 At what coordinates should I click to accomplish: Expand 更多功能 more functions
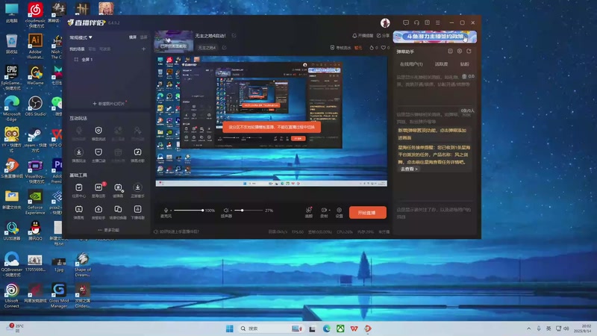coord(108,230)
